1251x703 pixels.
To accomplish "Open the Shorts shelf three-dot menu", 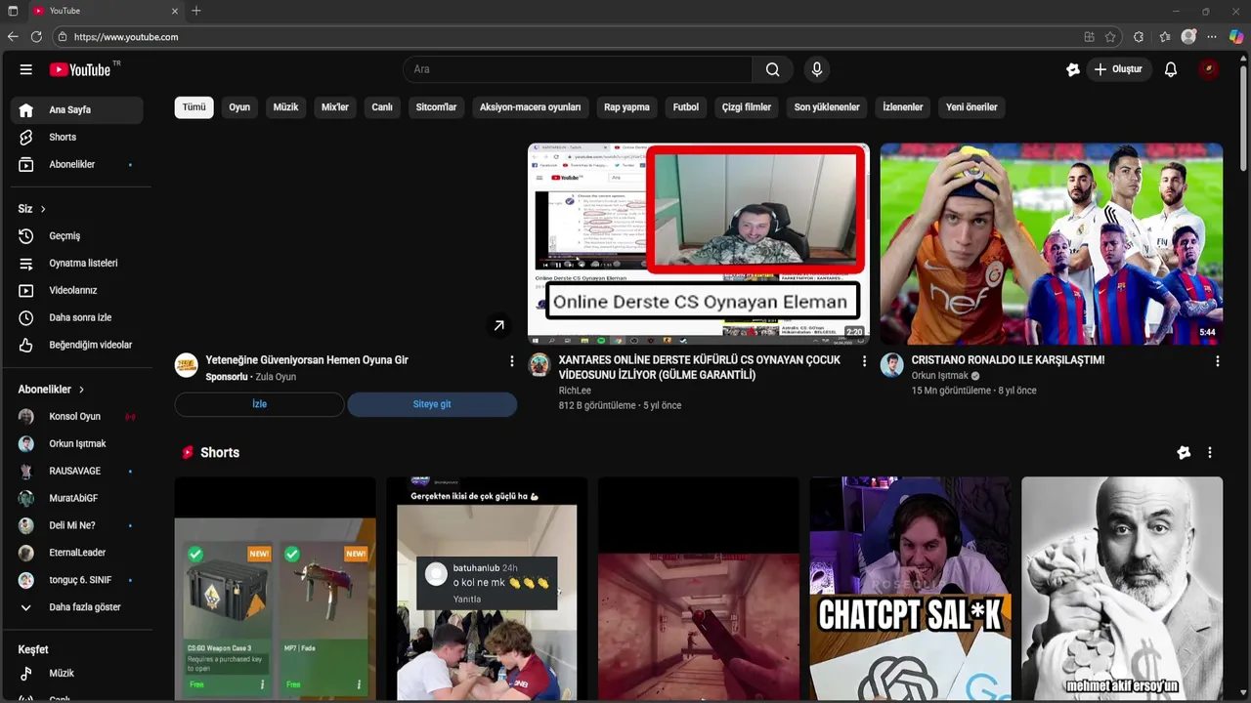I will [1210, 453].
